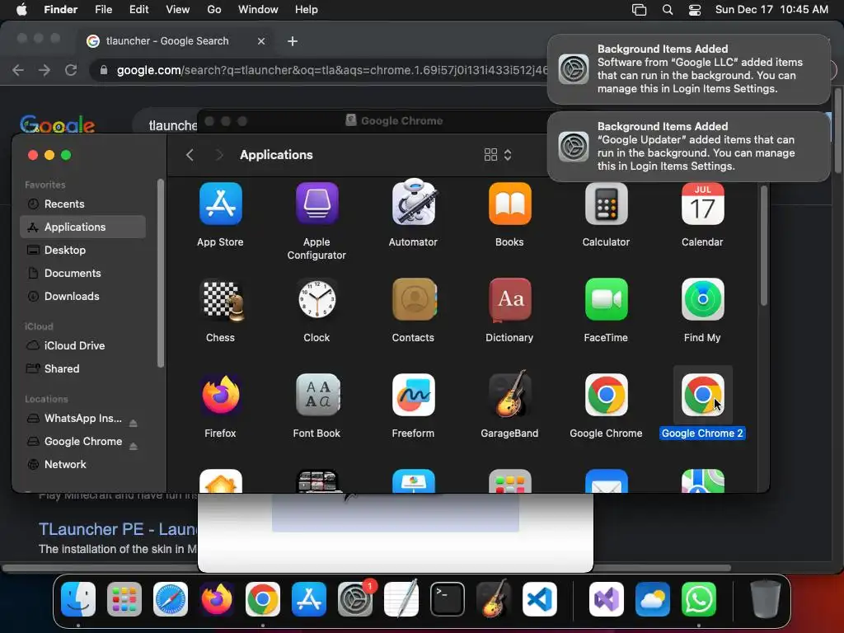Image resolution: width=844 pixels, height=633 pixels.
Task: Select GarageBand in the Applications folder
Action: pyautogui.click(x=509, y=394)
